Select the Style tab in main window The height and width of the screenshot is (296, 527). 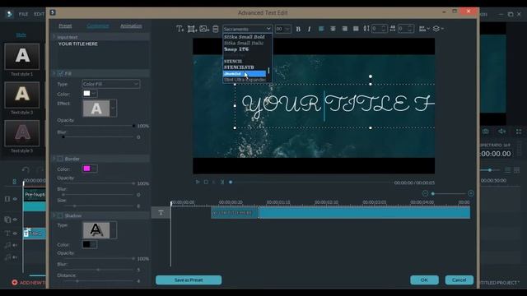(21, 35)
